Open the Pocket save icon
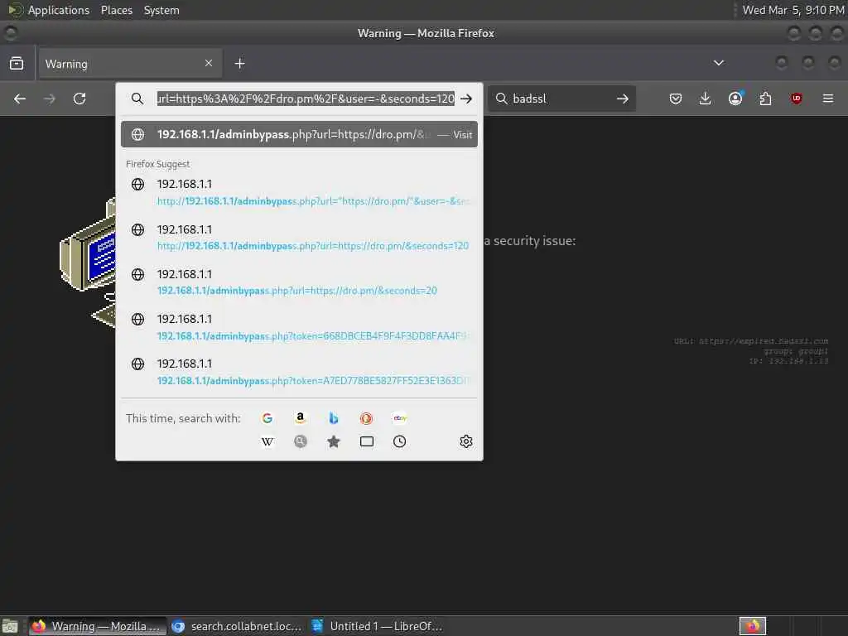This screenshot has width=848, height=636. [x=676, y=99]
